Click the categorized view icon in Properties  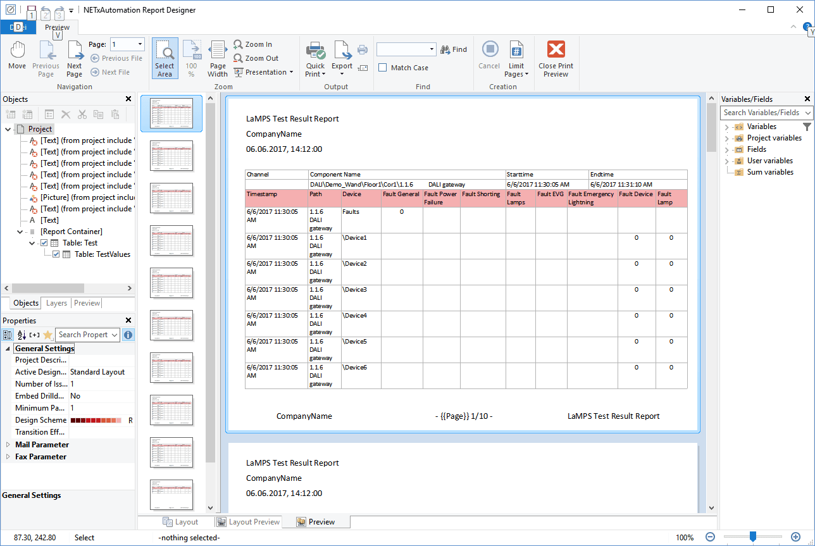click(x=8, y=335)
